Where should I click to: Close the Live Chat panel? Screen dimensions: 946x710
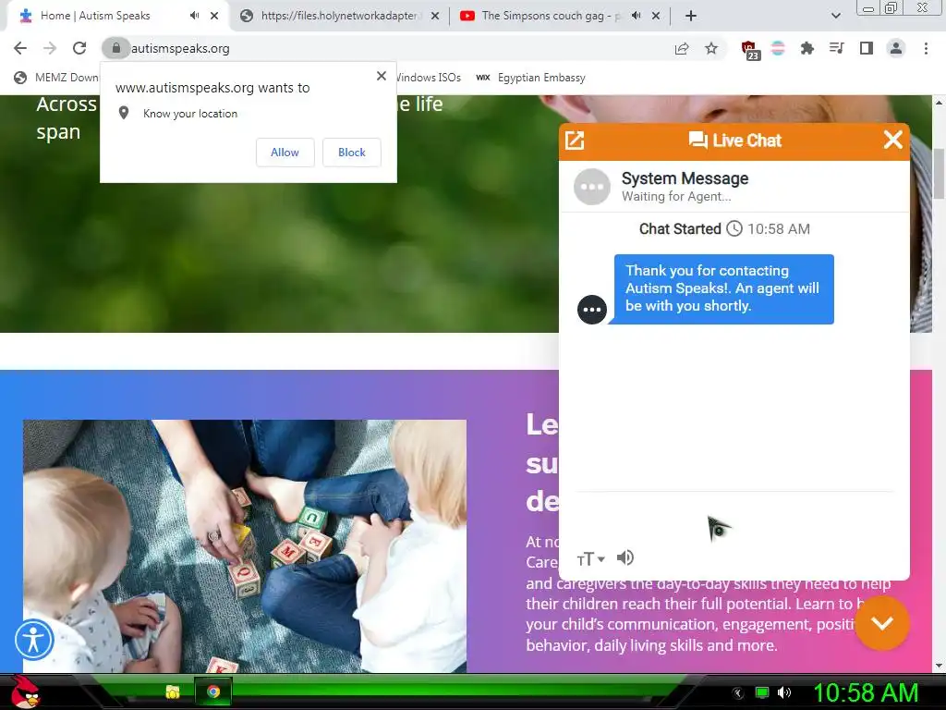click(x=893, y=141)
